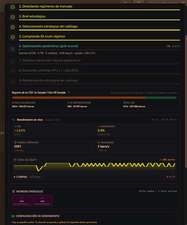Click the '9. Reemplazando estrategias del catálogo' text
187x225 pixels.
[48, 81]
